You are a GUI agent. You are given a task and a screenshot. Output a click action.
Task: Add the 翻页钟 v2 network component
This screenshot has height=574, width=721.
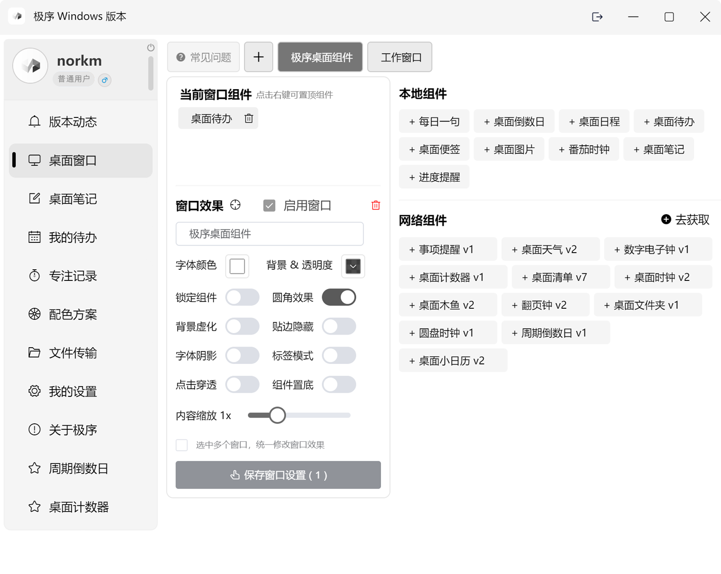(x=545, y=305)
